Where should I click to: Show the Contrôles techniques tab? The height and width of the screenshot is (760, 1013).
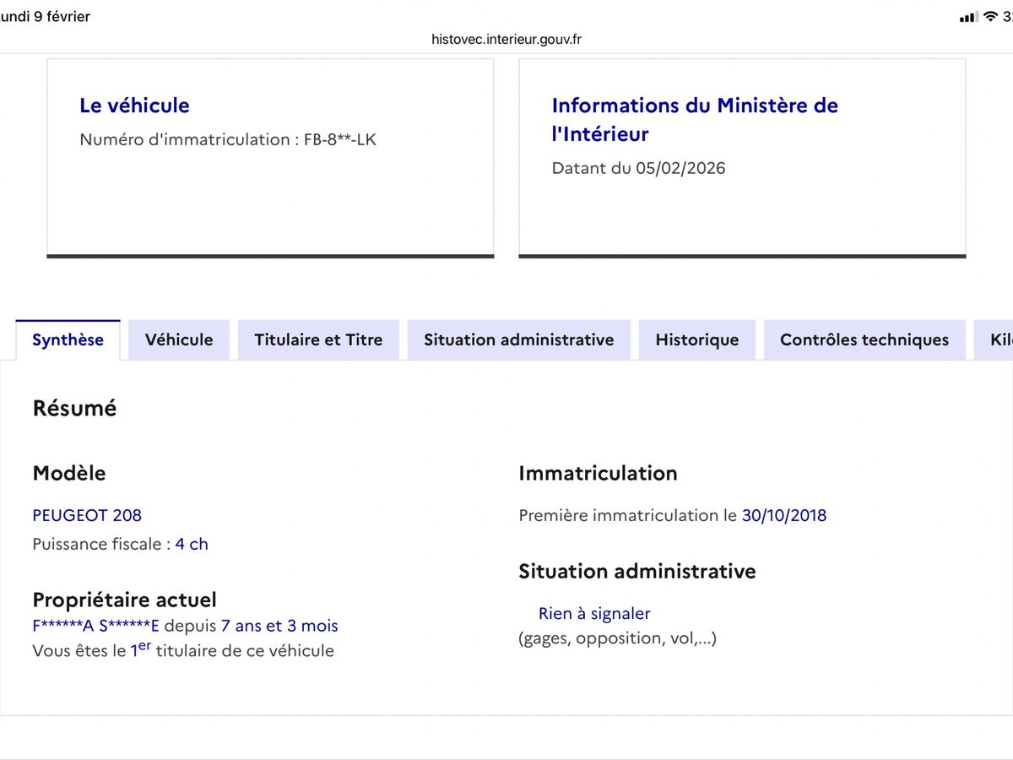coord(864,339)
